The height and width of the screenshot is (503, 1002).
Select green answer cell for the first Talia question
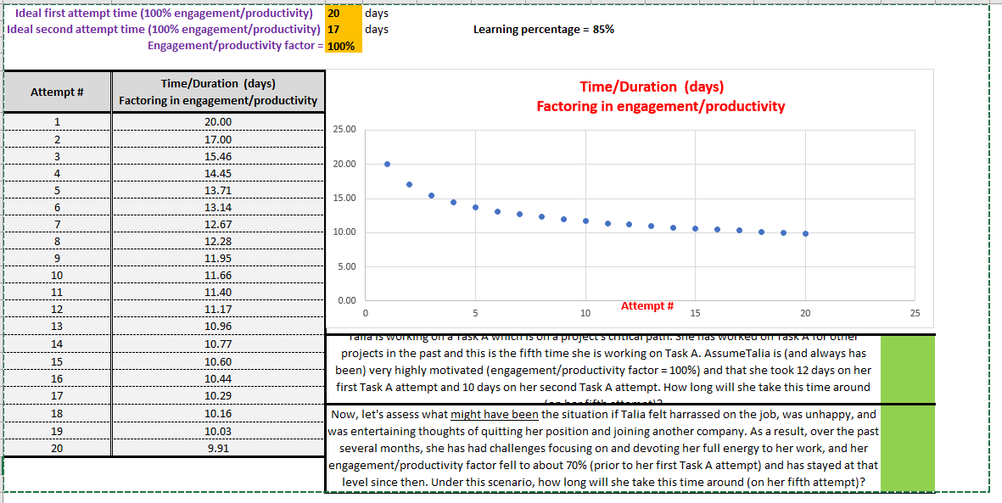point(908,370)
